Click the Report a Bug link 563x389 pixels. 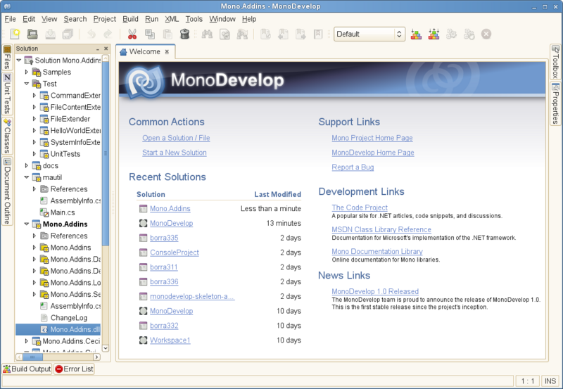353,167
